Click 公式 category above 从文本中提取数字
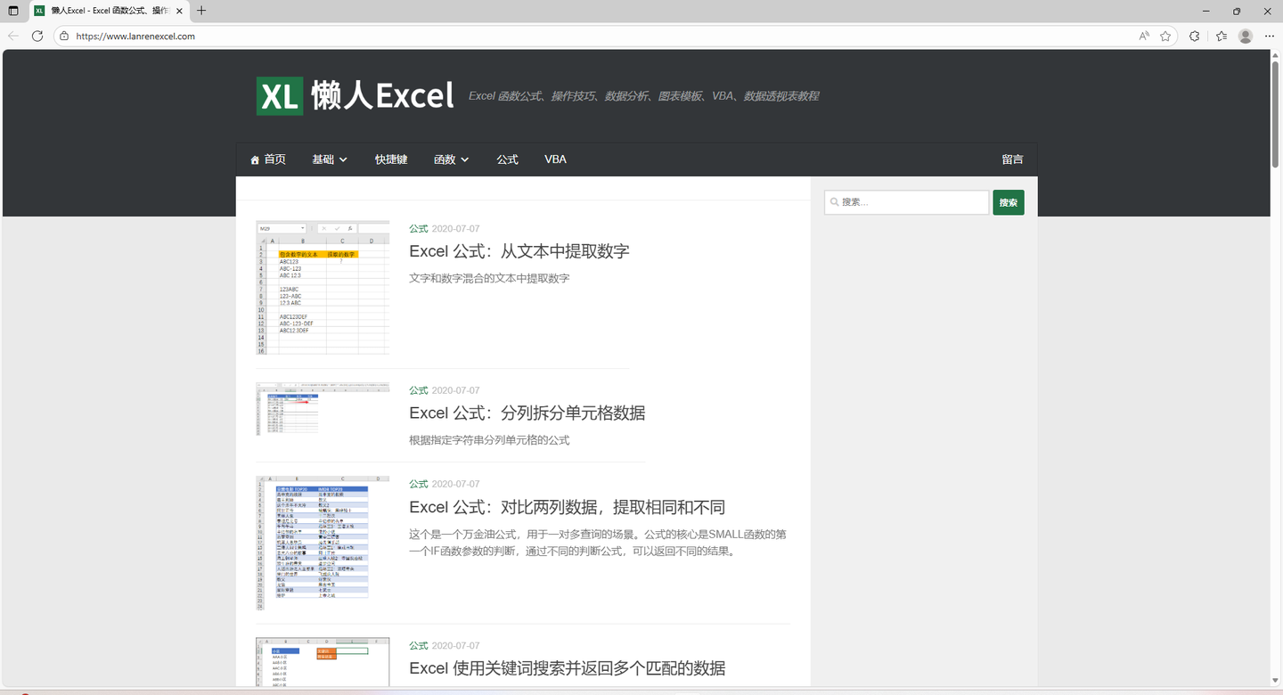Screen dimensions: 1283x695 pos(419,229)
